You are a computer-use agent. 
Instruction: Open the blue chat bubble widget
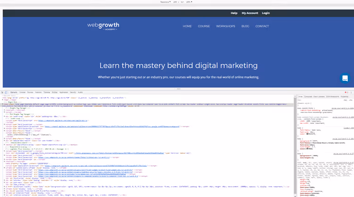[345, 78]
